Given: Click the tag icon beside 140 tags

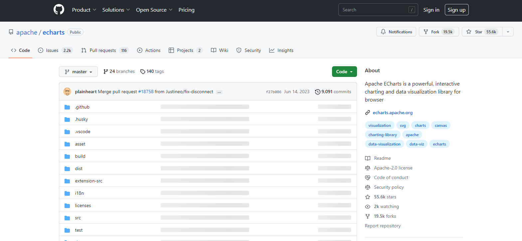Looking at the screenshot, I should 143,72.
